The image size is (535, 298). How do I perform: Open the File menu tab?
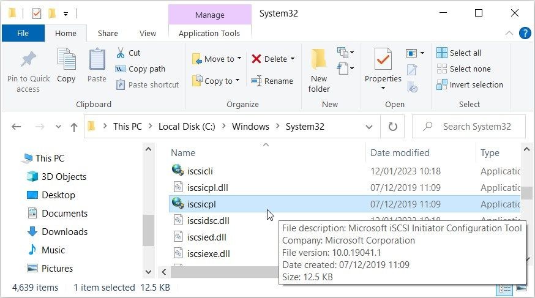click(x=23, y=34)
